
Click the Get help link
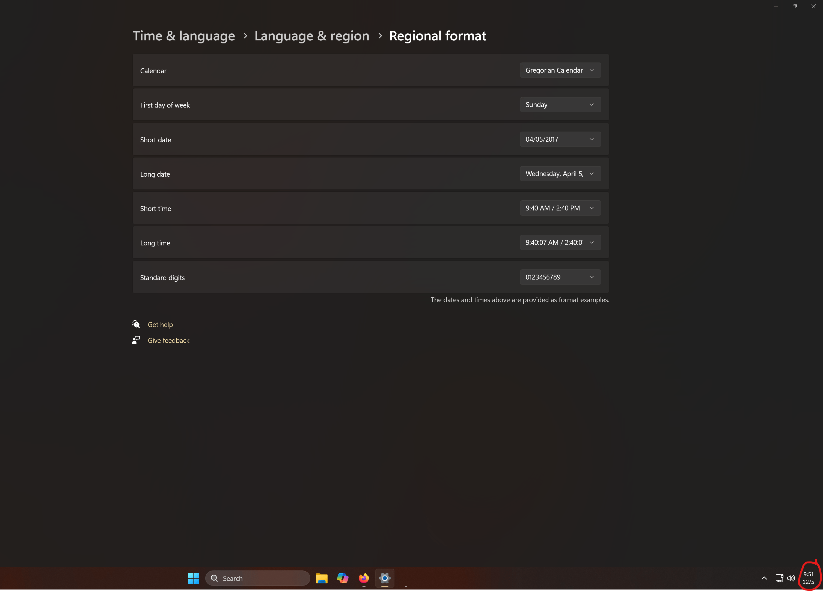(x=160, y=325)
